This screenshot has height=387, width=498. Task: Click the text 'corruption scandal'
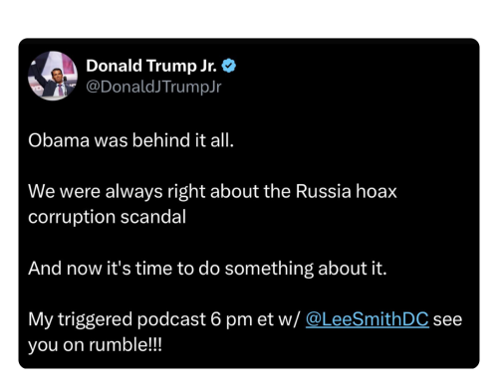click(x=107, y=218)
